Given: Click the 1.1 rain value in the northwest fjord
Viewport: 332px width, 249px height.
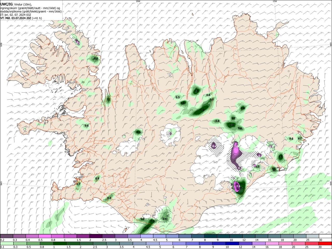Looking at the screenshot, I should pyautogui.click(x=108, y=99).
